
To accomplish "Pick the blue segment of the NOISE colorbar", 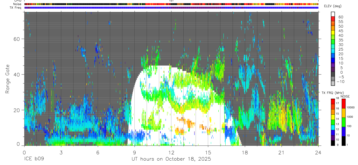I will (343, 132).
